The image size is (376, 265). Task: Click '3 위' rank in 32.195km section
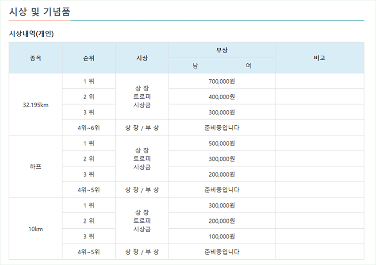coord(89,112)
